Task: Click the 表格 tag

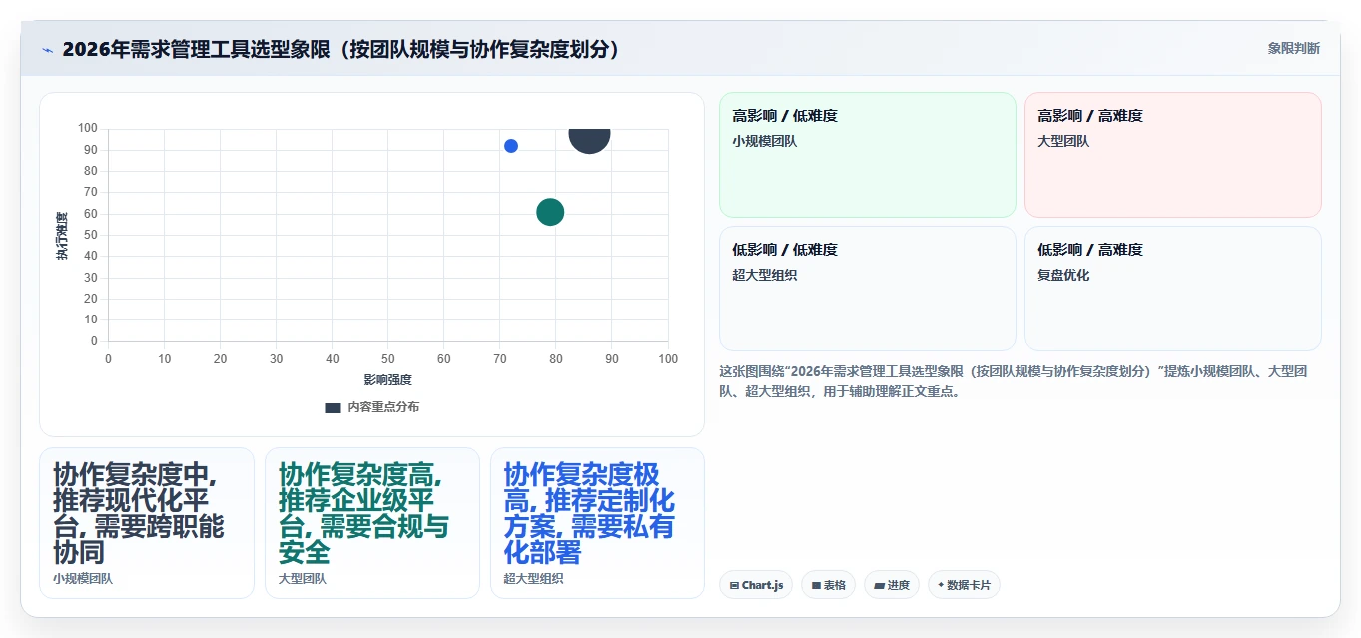Action: coord(828,585)
